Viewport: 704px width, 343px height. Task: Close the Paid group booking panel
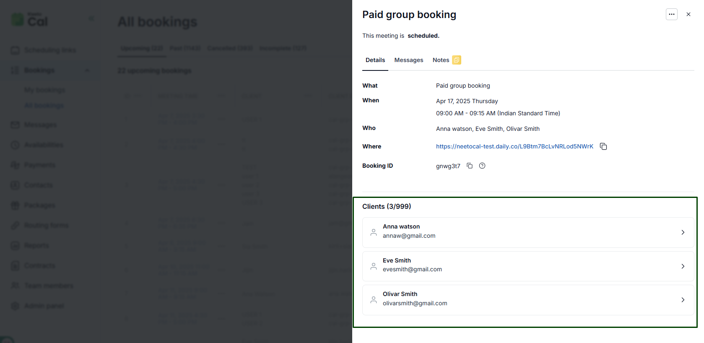pyautogui.click(x=688, y=14)
